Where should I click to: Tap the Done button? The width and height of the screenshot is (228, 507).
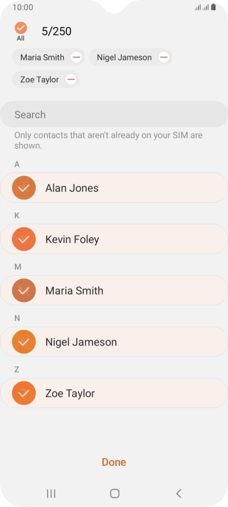click(114, 462)
